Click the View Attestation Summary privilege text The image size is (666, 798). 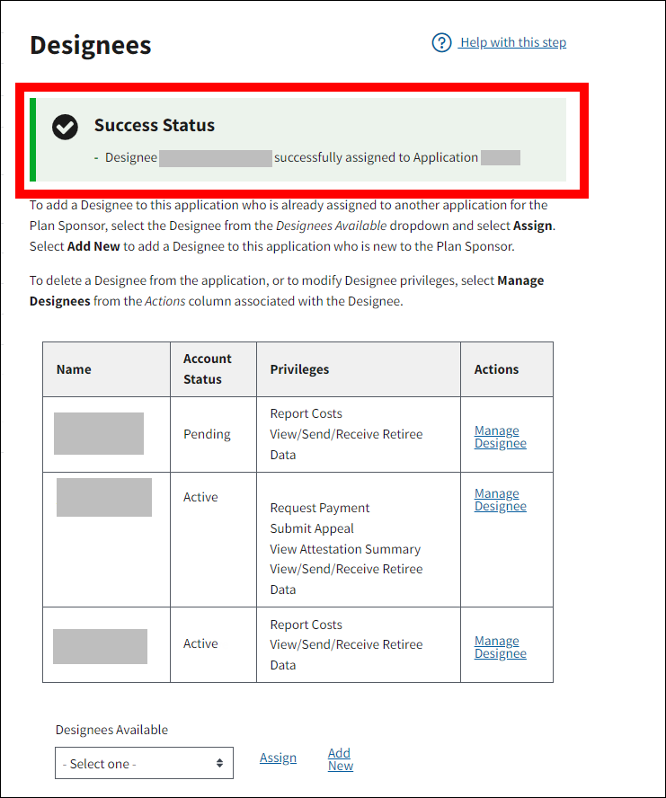[345, 549]
